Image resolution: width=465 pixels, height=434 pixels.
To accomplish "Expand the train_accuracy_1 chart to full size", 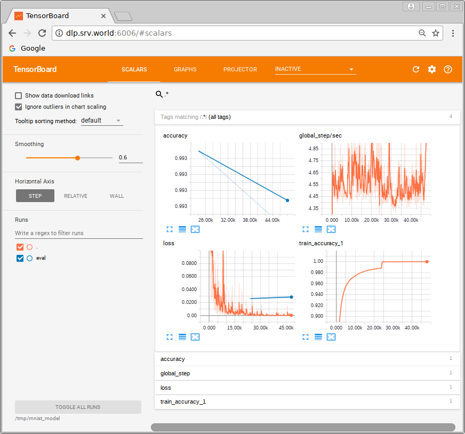I will pyautogui.click(x=306, y=337).
